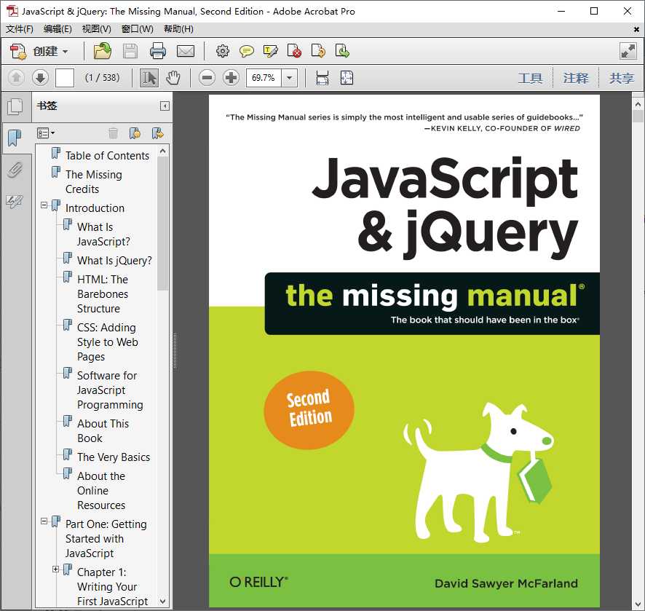Open the 窗口(W) menu

(138, 29)
